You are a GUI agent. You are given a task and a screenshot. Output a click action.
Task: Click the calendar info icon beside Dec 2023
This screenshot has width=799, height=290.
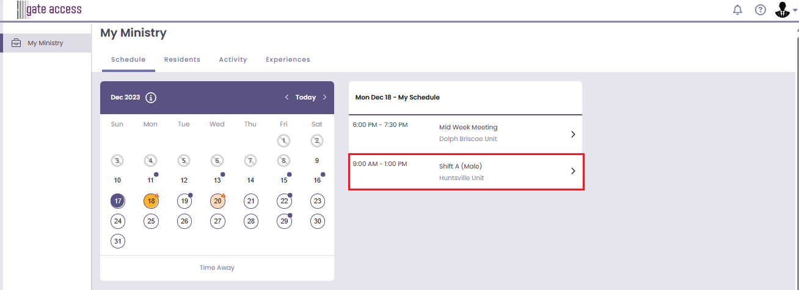click(x=151, y=98)
